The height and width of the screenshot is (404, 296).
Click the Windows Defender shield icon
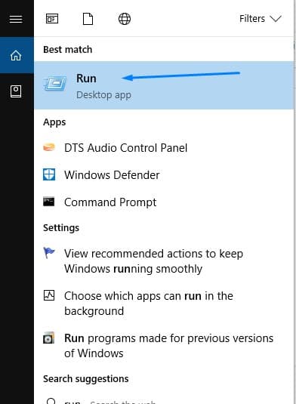pyautogui.click(x=49, y=174)
